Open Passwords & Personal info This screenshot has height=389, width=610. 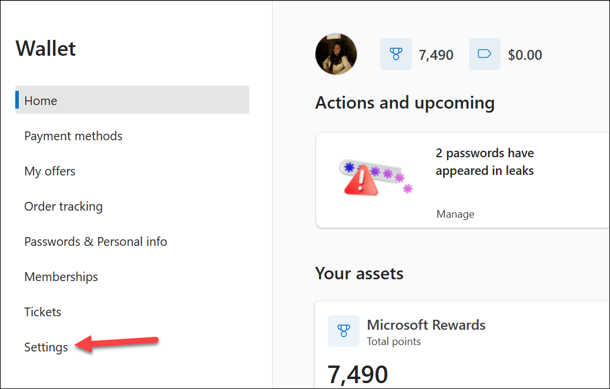pyautogui.click(x=95, y=241)
